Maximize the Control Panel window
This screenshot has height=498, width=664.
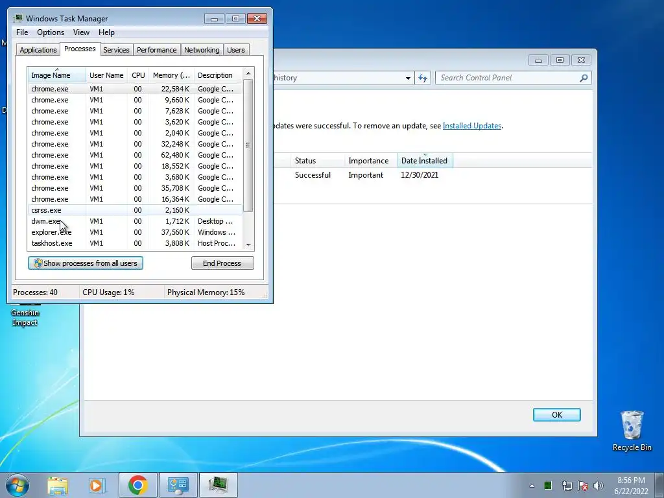pyautogui.click(x=560, y=60)
